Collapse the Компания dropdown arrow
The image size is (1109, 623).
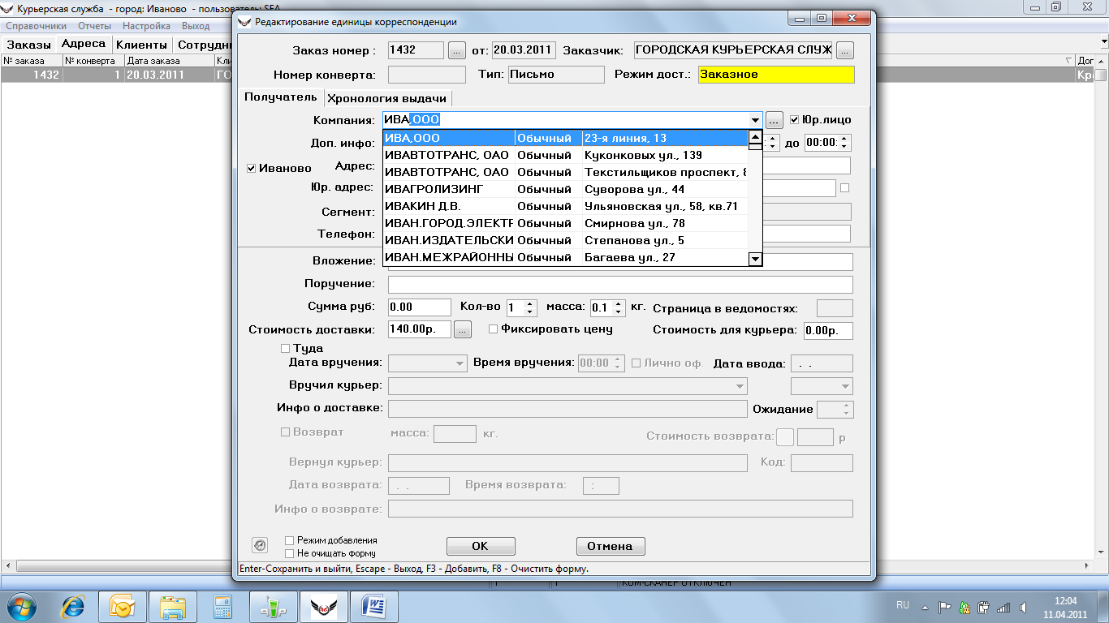pyautogui.click(x=756, y=119)
